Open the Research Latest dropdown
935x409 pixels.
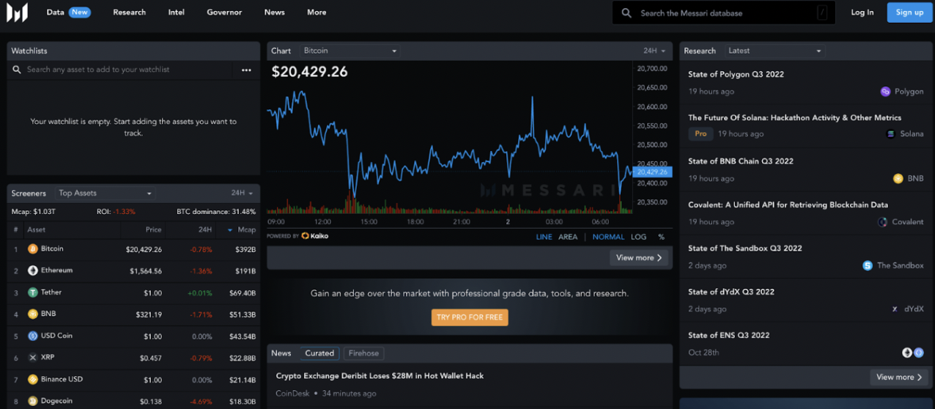coord(775,51)
